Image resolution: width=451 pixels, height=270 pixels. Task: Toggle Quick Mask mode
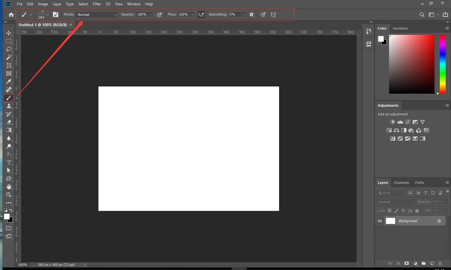[9, 228]
